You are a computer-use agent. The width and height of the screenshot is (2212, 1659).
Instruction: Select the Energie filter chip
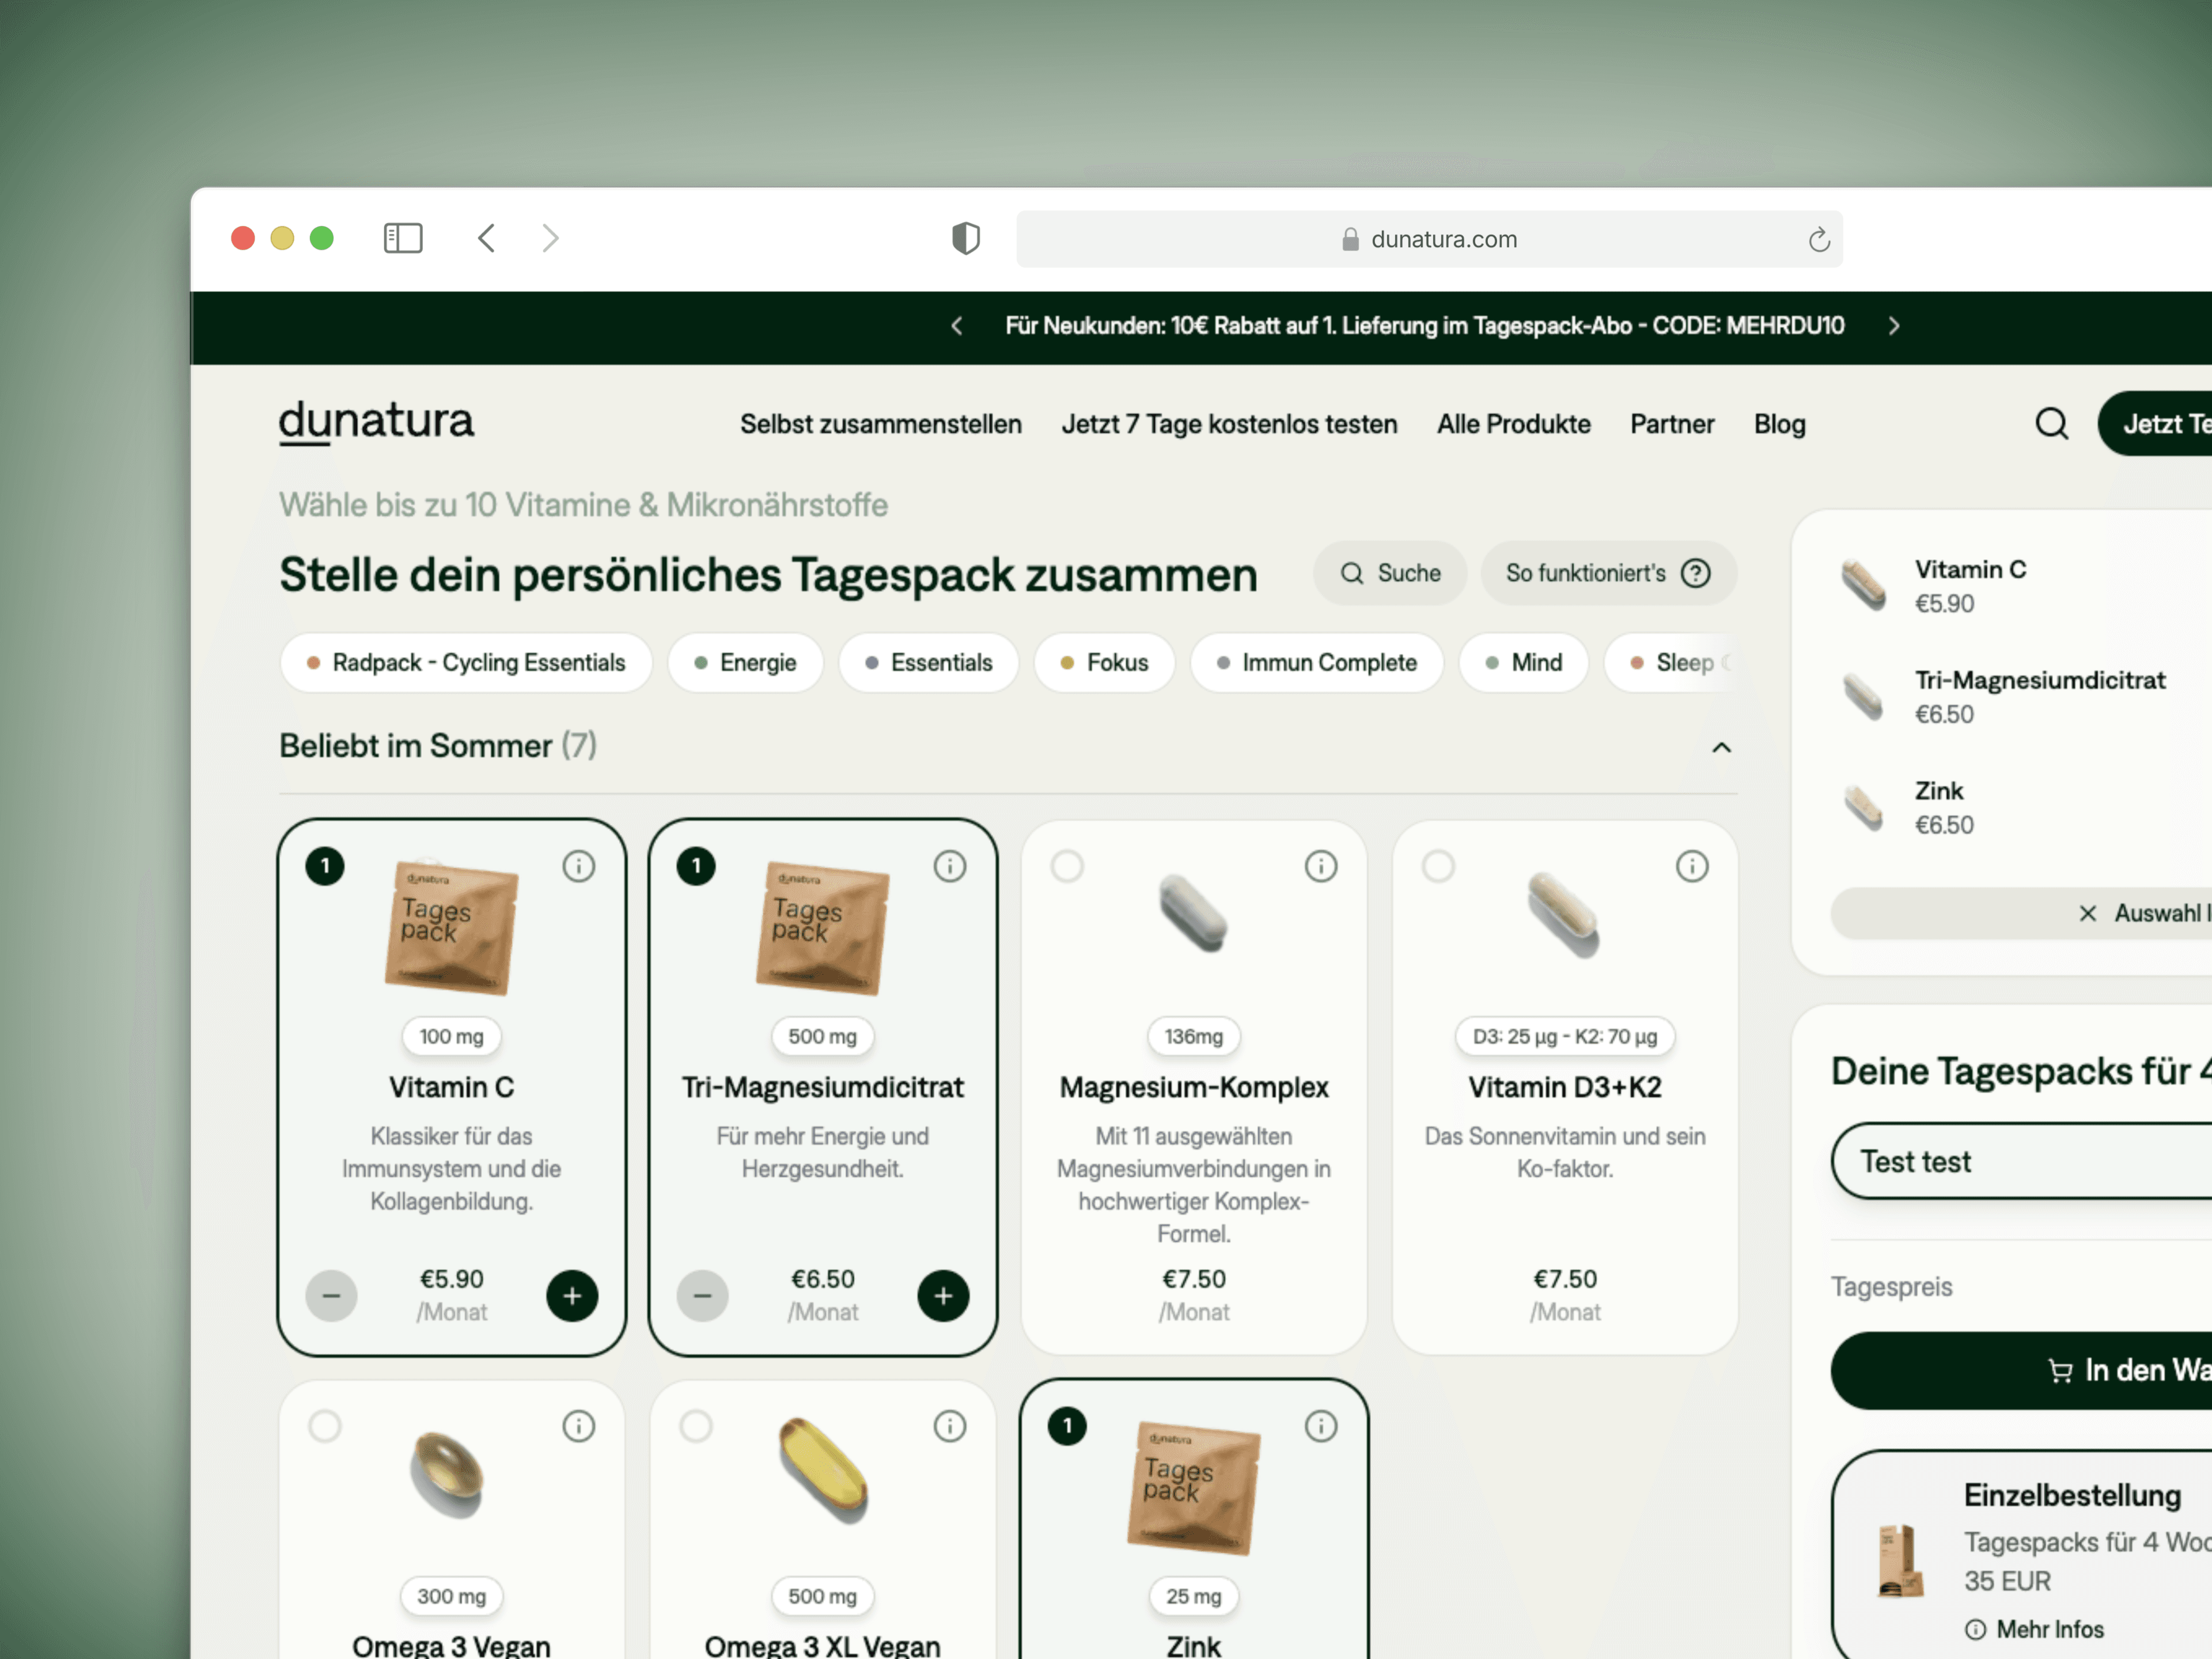745,662
